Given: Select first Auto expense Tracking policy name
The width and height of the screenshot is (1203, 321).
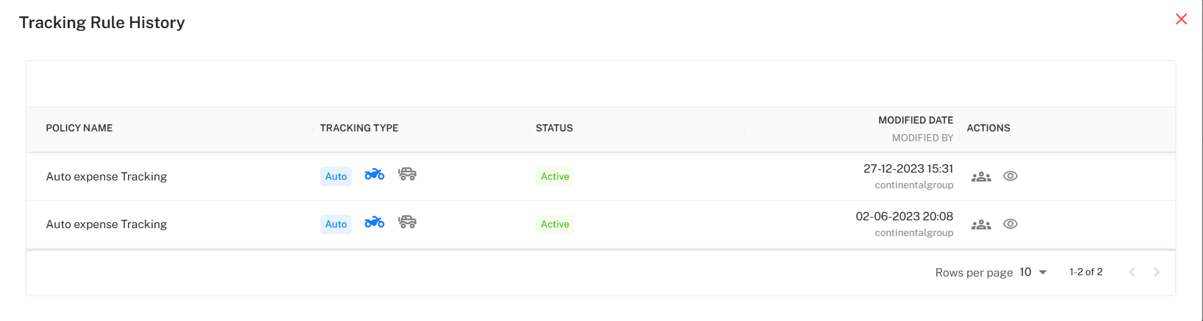Looking at the screenshot, I should pos(107,177).
